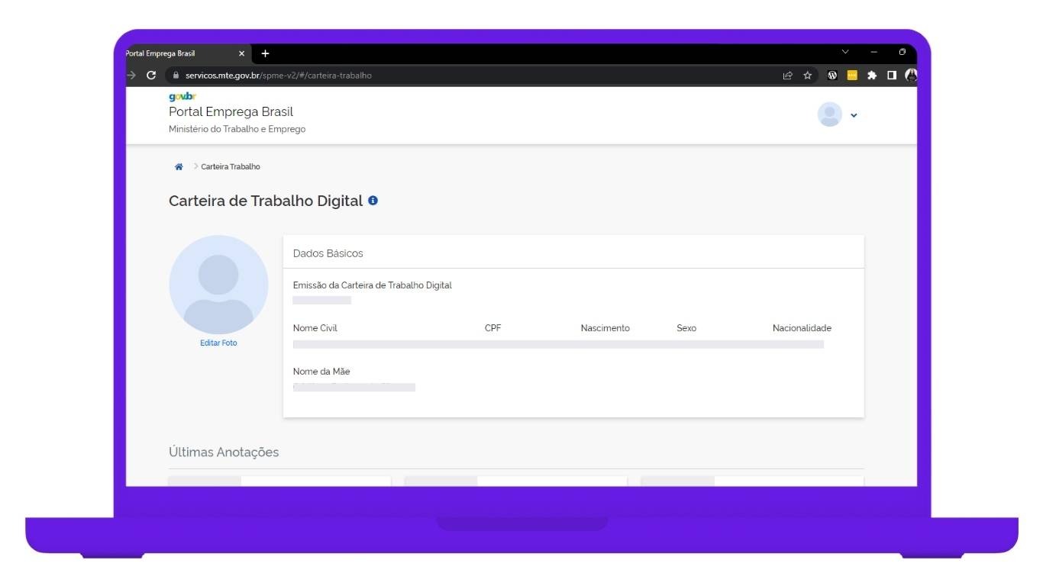Click the home icon in the breadcrumb
This screenshot has height=586, width=1043.
point(179,167)
